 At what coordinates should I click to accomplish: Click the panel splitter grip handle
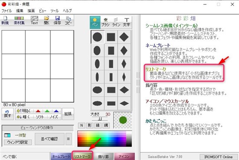[138, 82]
